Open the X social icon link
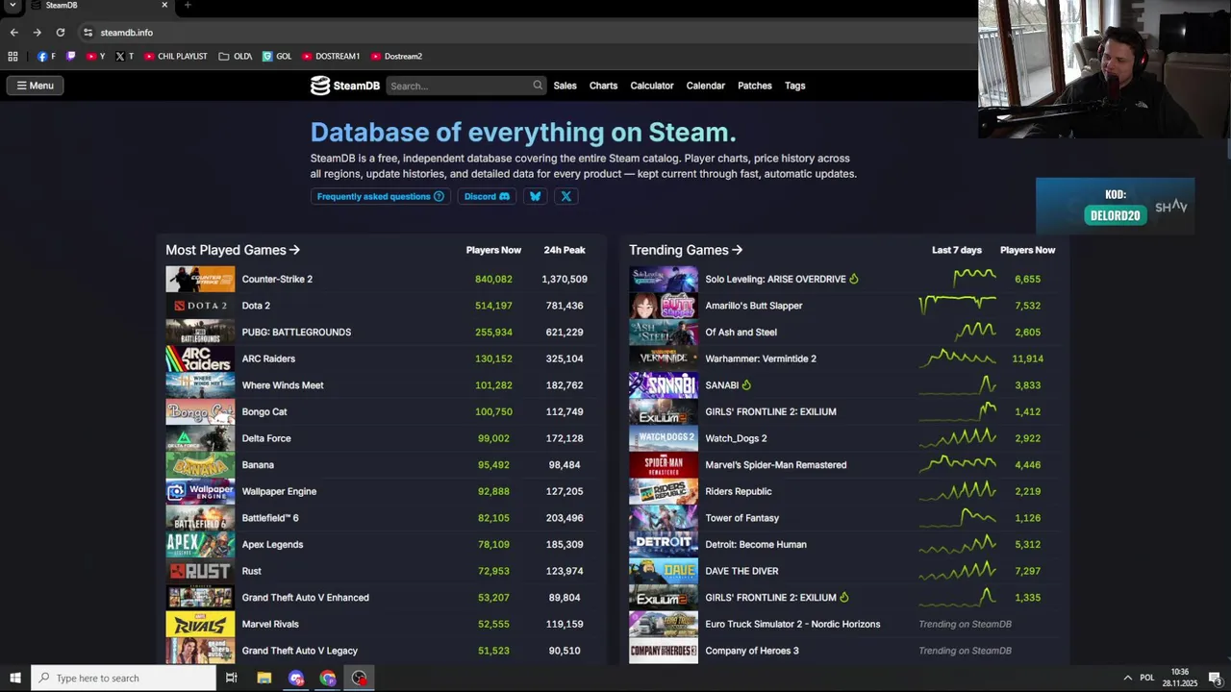 [x=566, y=196]
